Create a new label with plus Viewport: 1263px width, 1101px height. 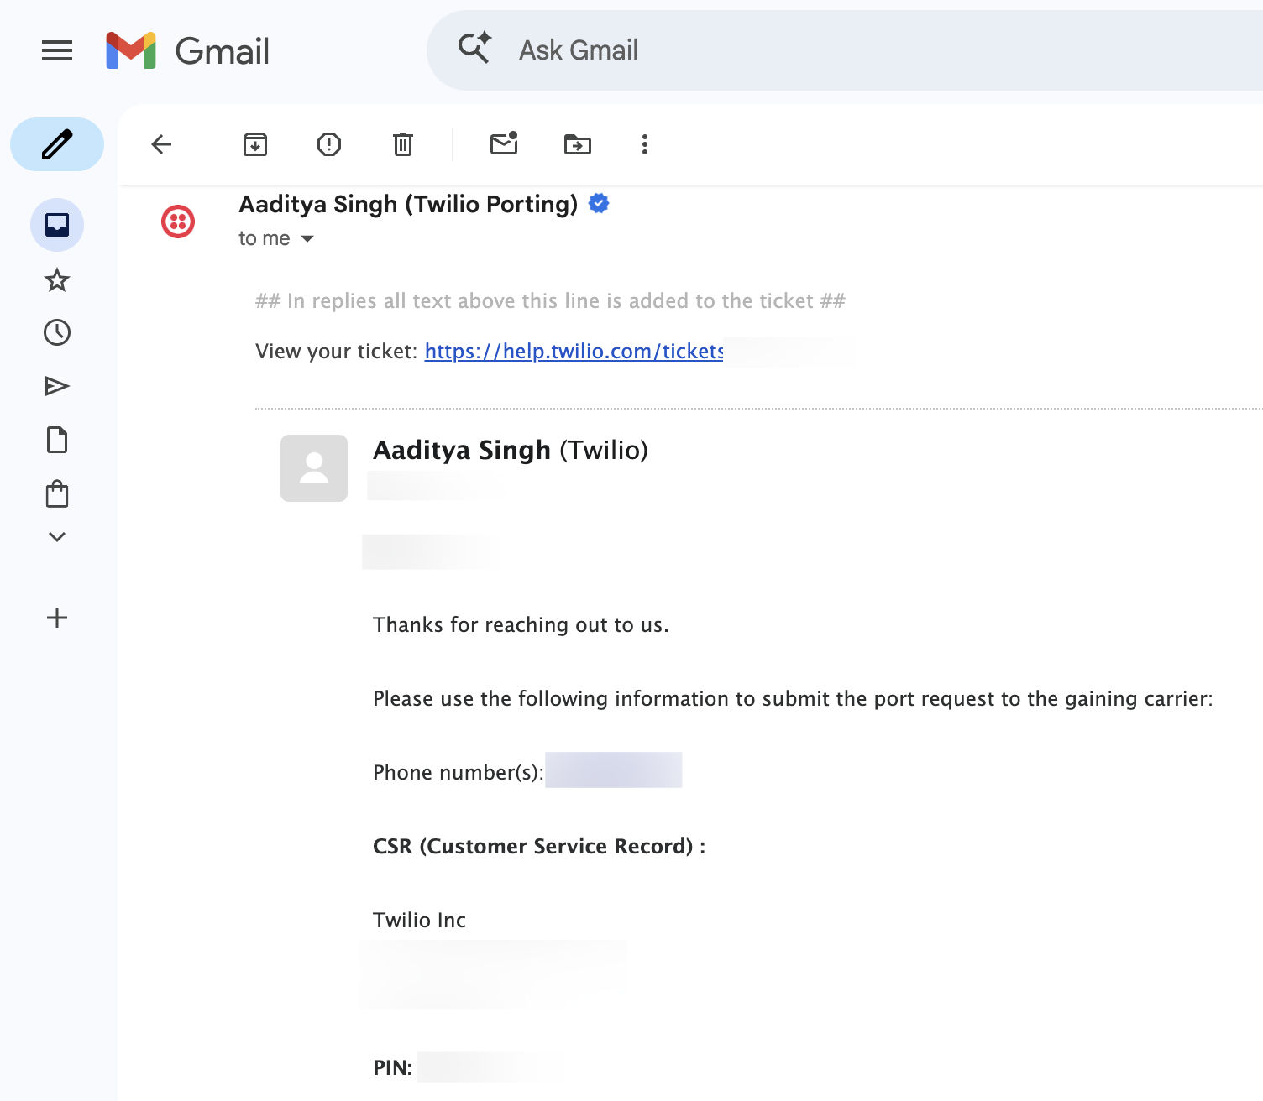[57, 618]
